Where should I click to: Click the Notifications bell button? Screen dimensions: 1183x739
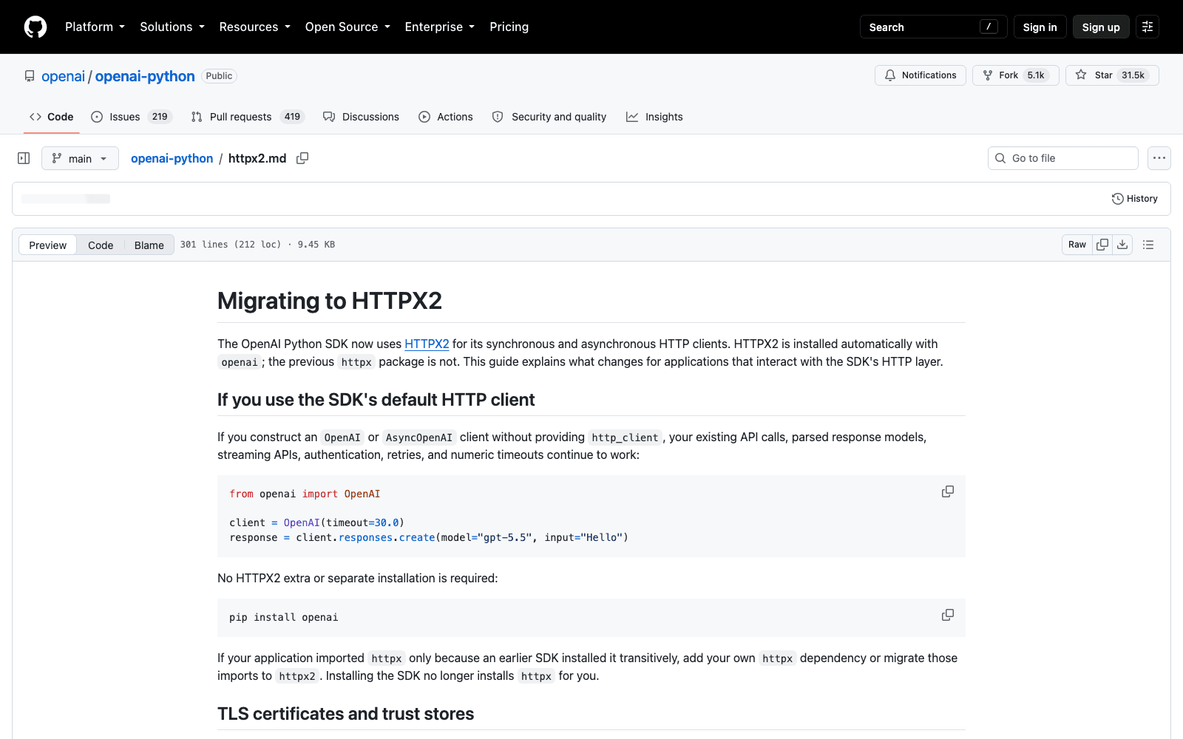click(x=920, y=75)
